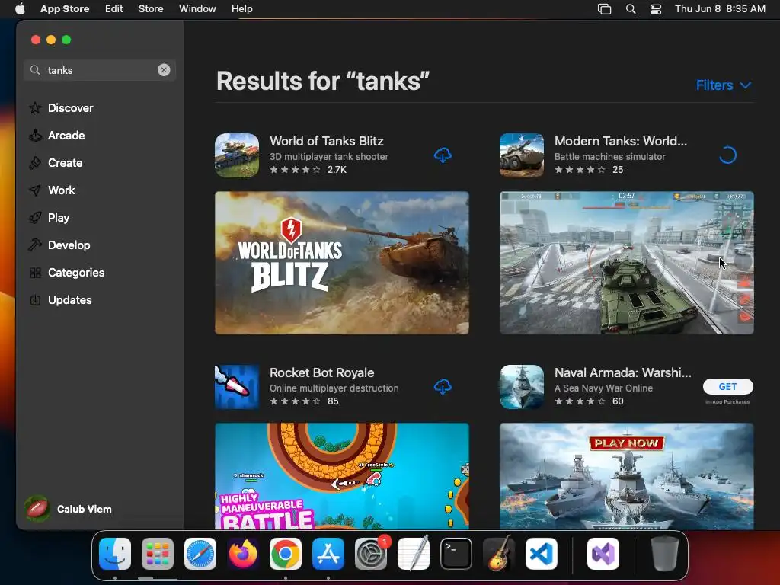Click the 3D multiplayer tank shooter subtitle

pyautogui.click(x=329, y=157)
